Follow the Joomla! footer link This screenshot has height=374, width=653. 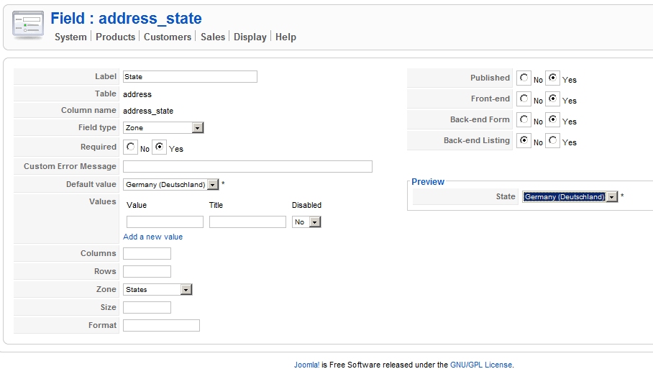306,365
